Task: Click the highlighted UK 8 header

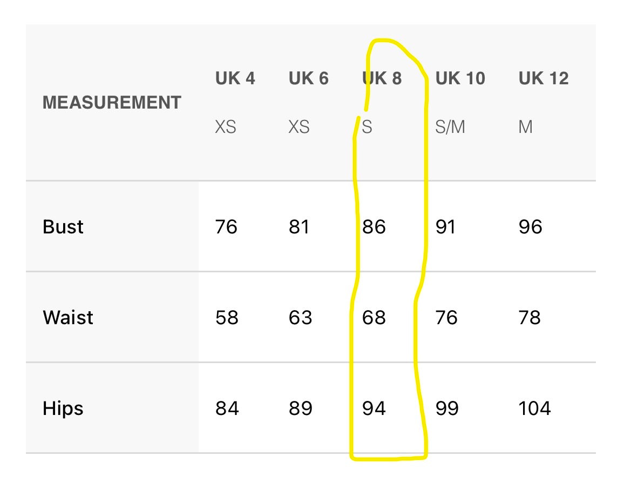Action: [x=382, y=78]
